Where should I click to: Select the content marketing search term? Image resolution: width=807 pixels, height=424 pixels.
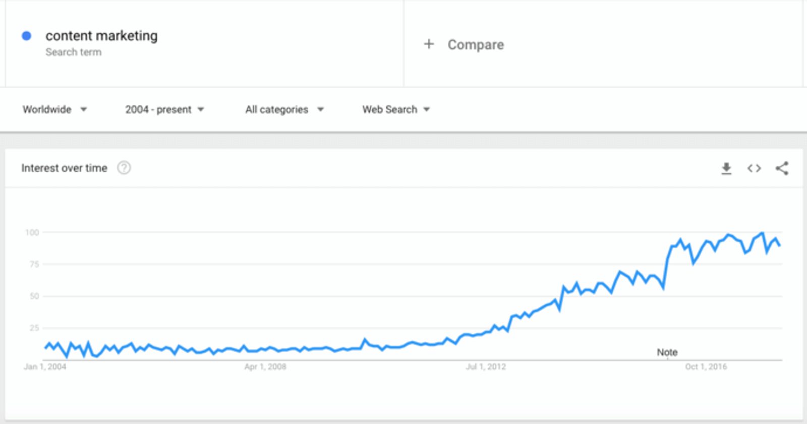click(102, 36)
